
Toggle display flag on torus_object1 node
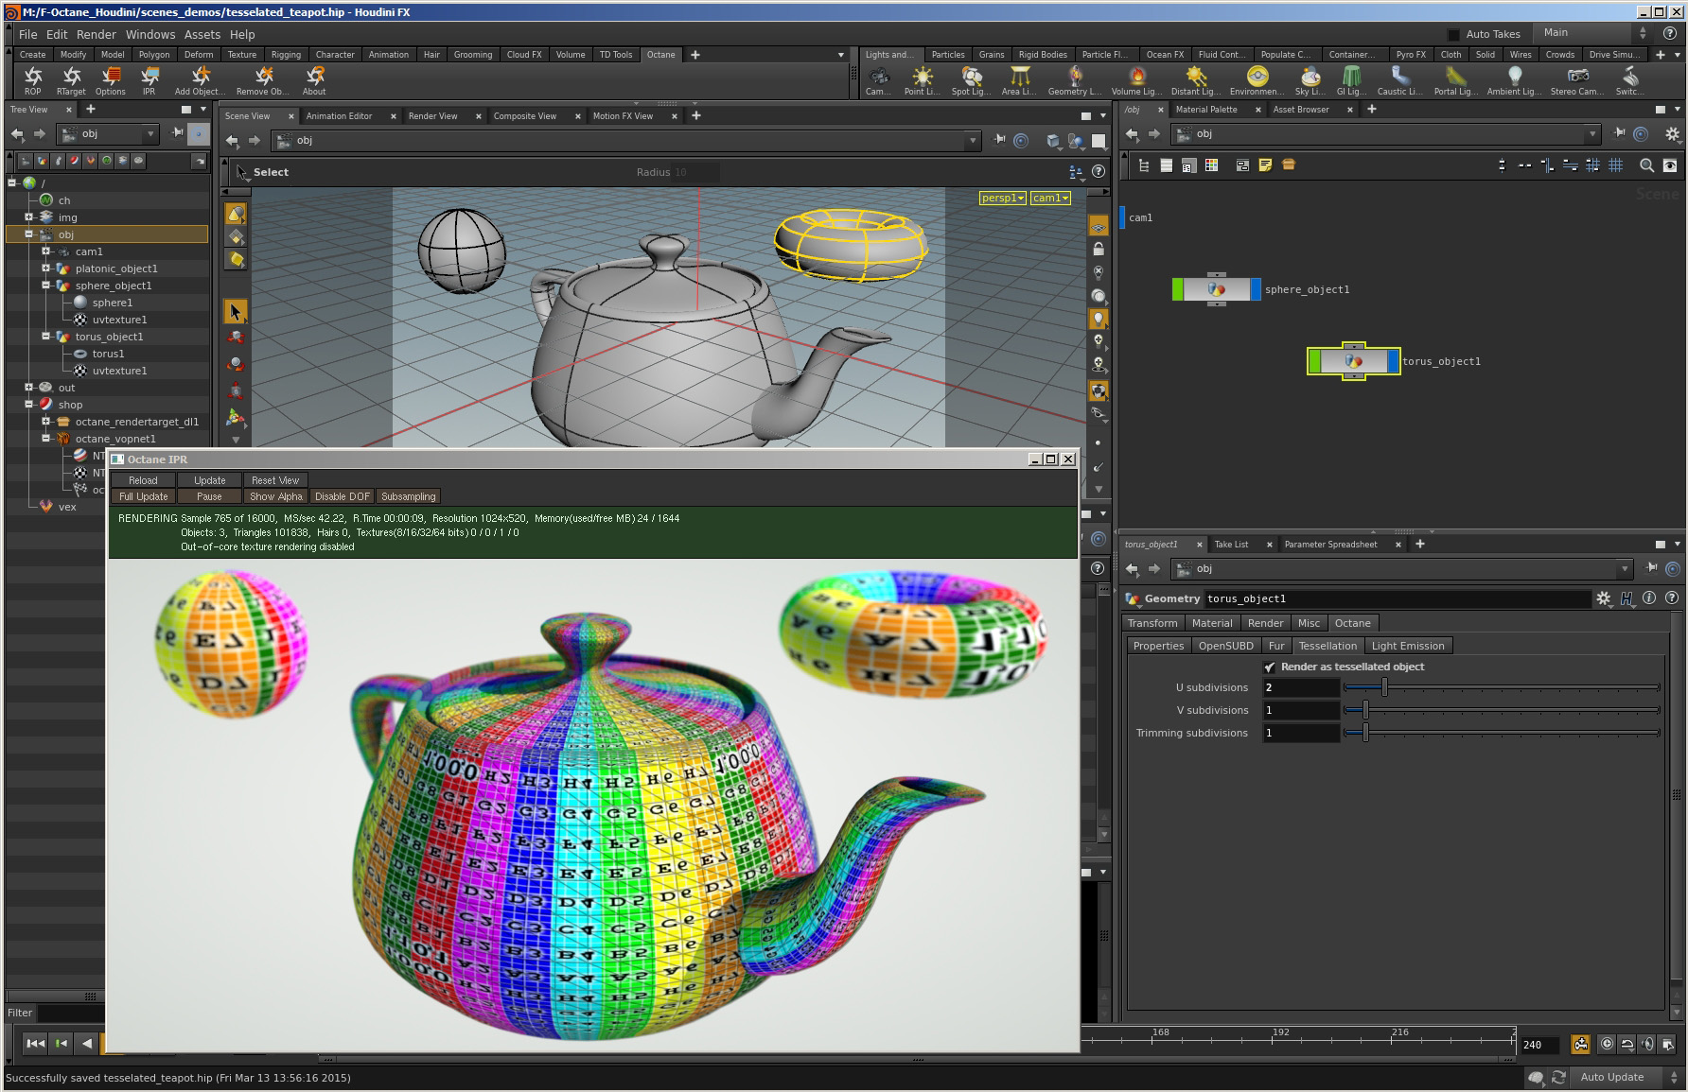(x=1393, y=361)
